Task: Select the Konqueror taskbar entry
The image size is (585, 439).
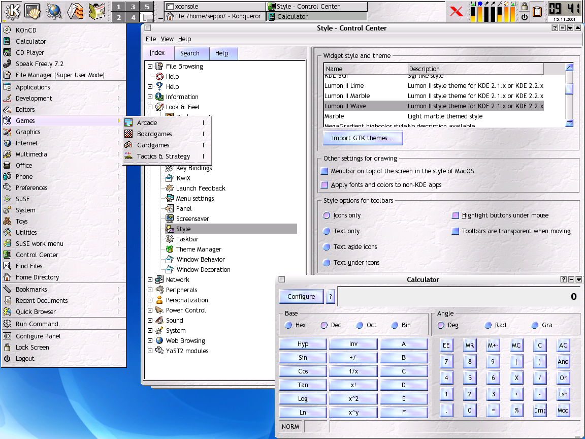Action: point(215,16)
